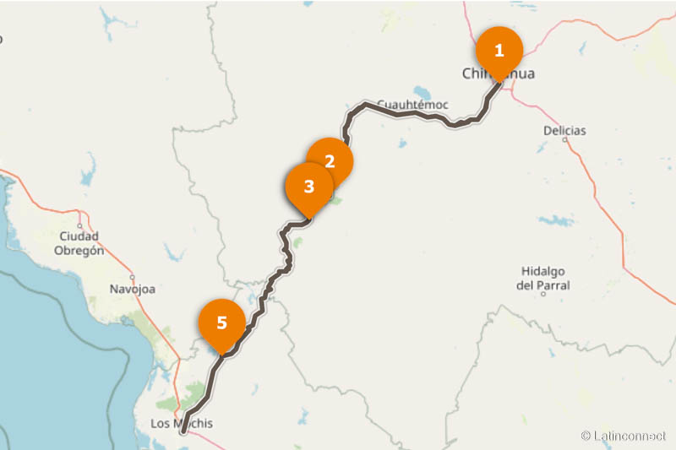Click the Delicias label text
This screenshot has height=450, width=676.
pyautogui.click(x=564, y=131)
